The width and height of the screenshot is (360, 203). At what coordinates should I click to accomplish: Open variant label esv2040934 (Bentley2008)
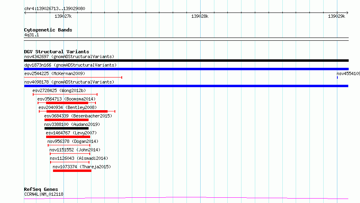(x=68, y=107)
